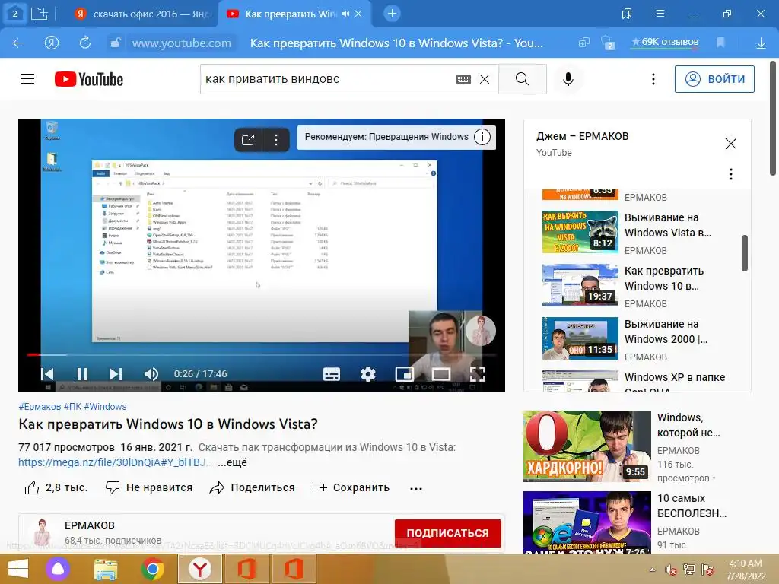The width and height of the screenshot is (779, 584).
Task: Open the player settings gear
Action: (368, 374)
